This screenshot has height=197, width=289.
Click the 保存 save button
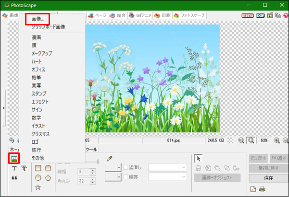pyautogui.click(x=268, y=178)
